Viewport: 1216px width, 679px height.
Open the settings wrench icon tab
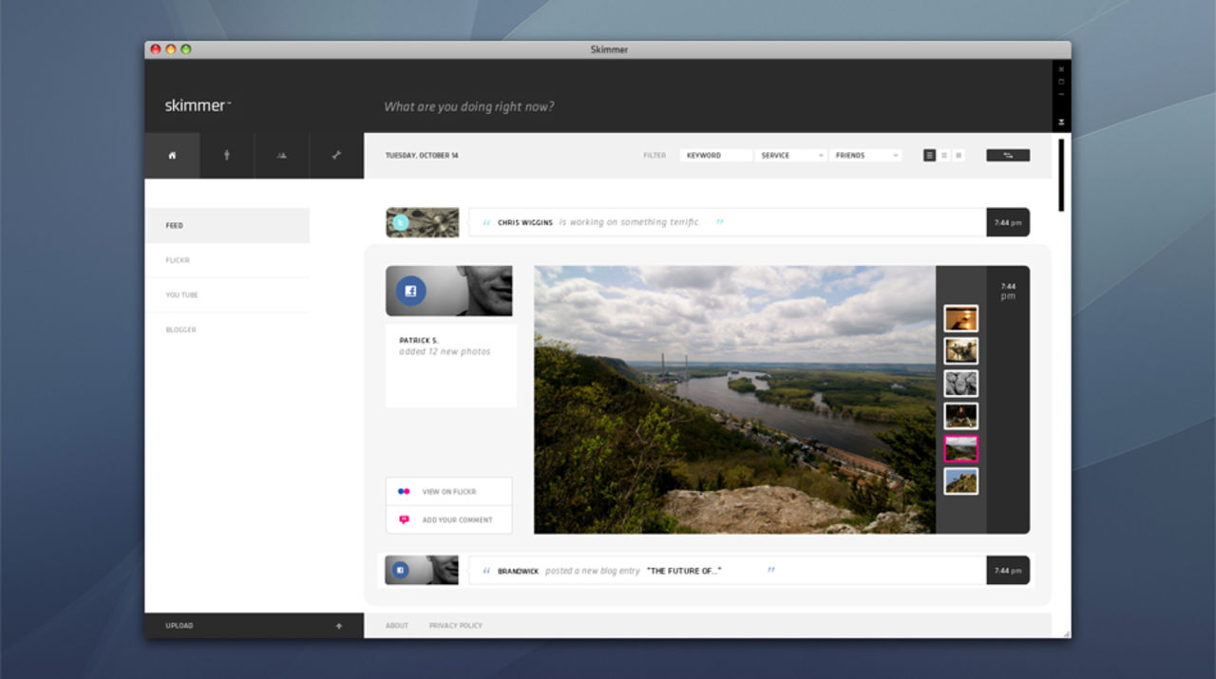pos(336,156)
